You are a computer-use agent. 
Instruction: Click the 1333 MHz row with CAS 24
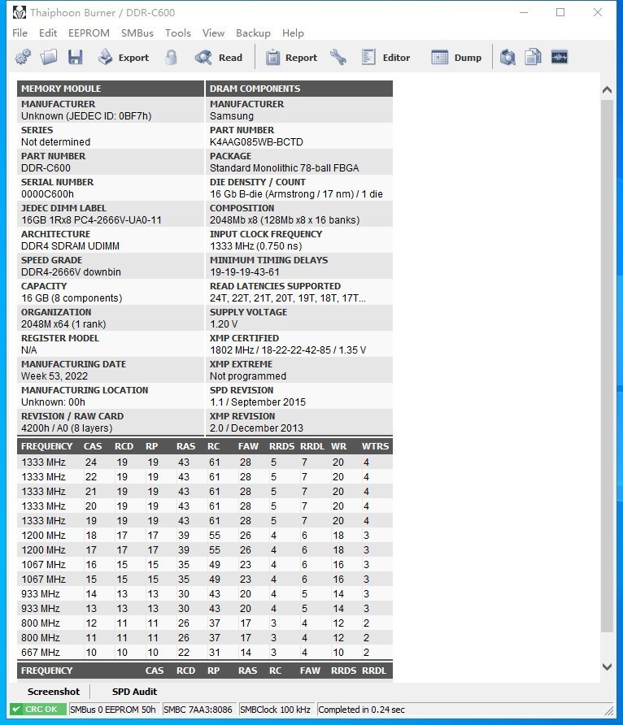point(205,462)
